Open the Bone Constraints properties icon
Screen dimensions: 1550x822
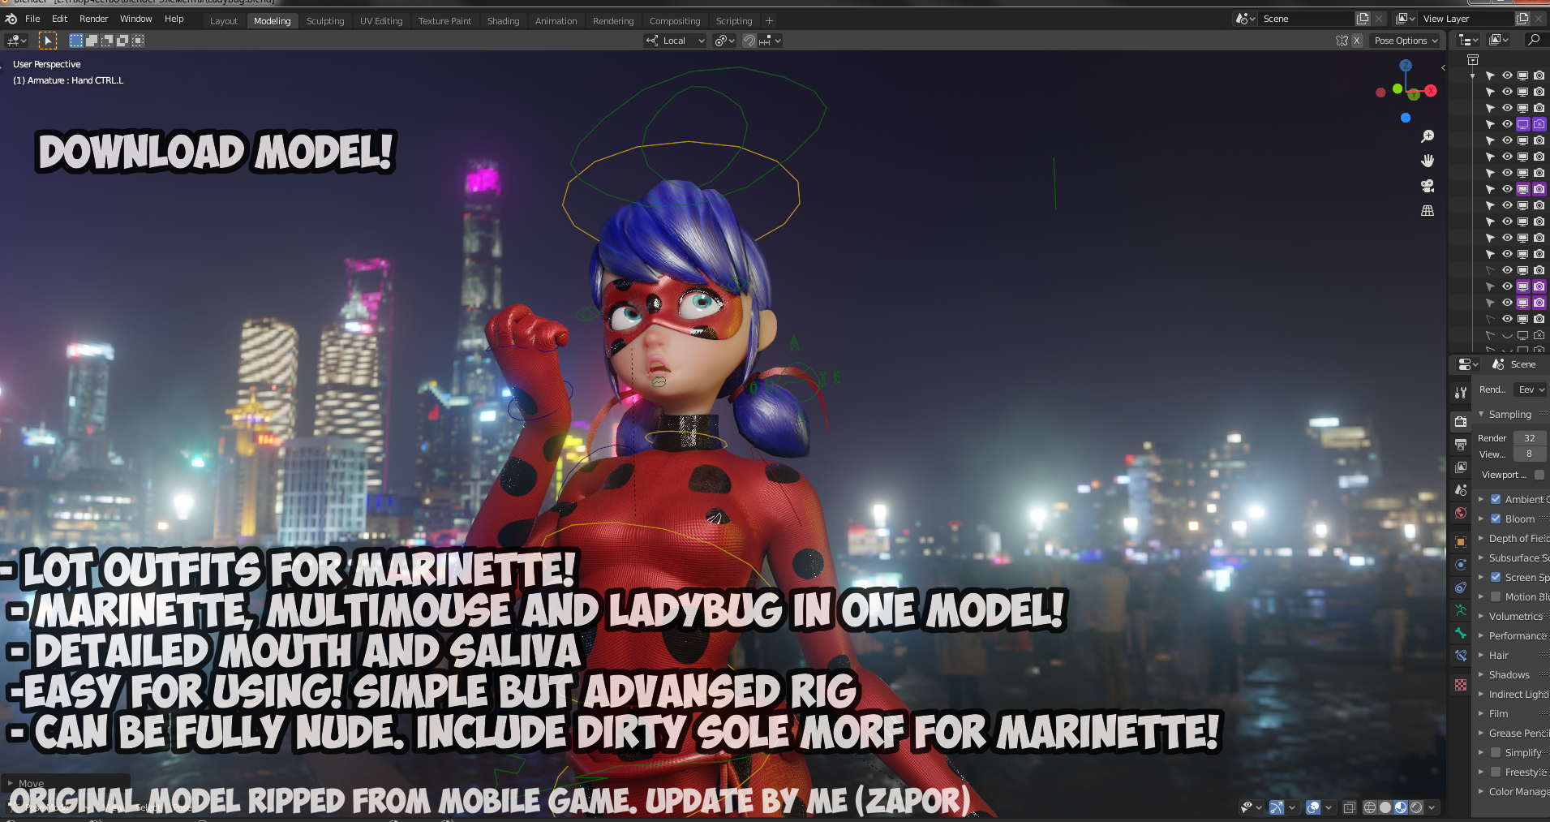click(1461, 656)
